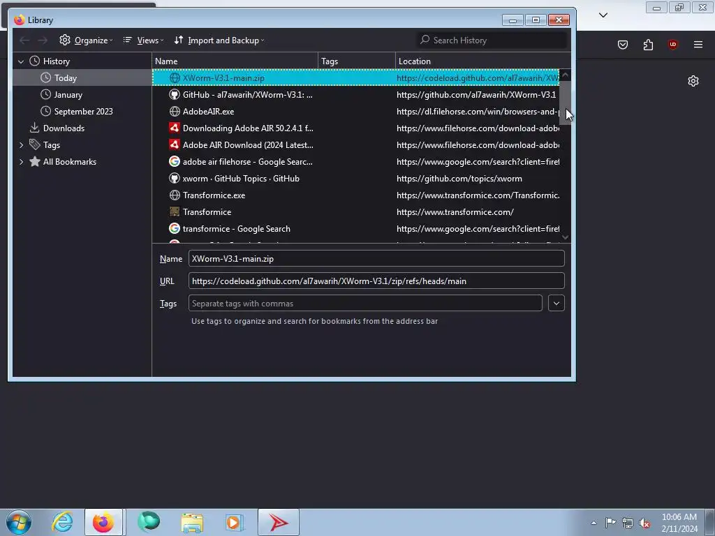Expand the tags selector dropdown
Screen dimensions: 715x536
556,303
